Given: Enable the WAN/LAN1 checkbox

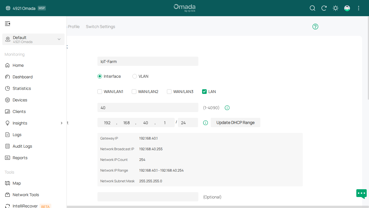Looking at the screenshot, I should pyautogui.click(x=100, y=92).
